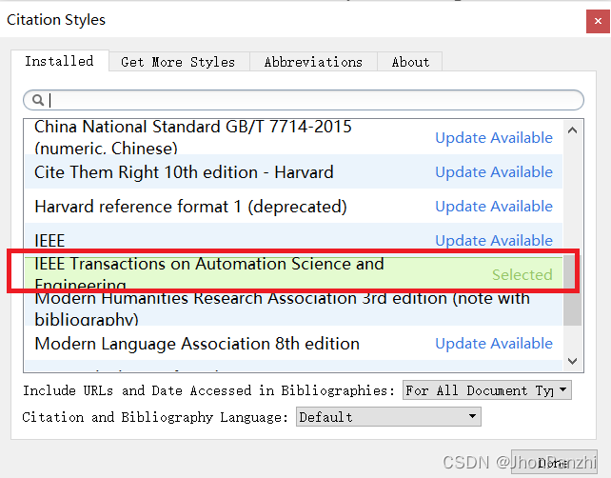Click the Done button

554,463
